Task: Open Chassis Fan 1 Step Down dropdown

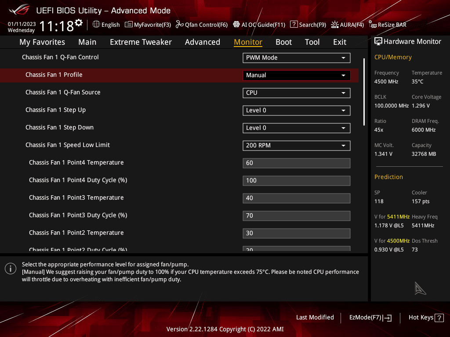Action: point(297,128)
